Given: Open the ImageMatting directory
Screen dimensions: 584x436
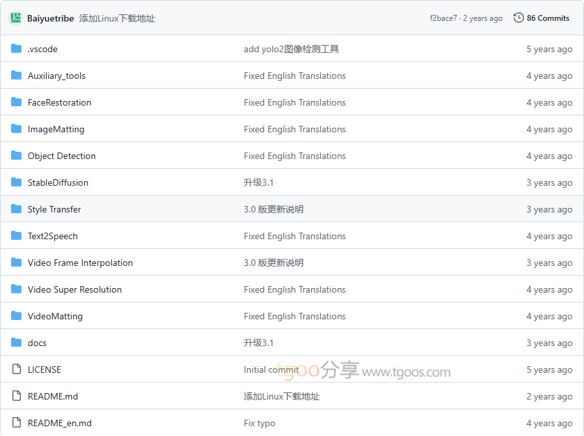Looking at the screenshot, I should pyautogui.click(x=56, y=129).
